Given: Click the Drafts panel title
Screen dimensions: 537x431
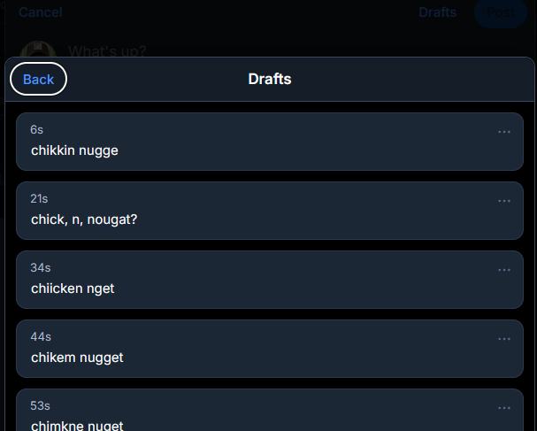Looking at the screenshot, I should pyautogui.click(x=270, y=79).
